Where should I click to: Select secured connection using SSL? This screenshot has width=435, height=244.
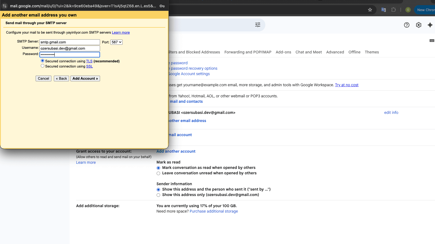point(42,66)
